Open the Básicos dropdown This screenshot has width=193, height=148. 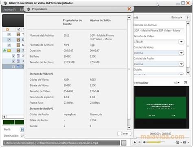177,18
